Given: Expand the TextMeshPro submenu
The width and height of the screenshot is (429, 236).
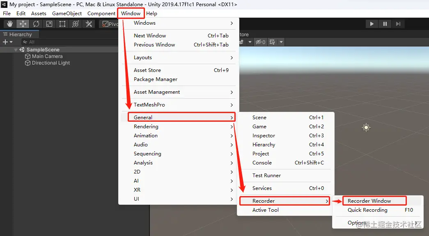Looking at the screenshot, I should click(x=179, y=105).
